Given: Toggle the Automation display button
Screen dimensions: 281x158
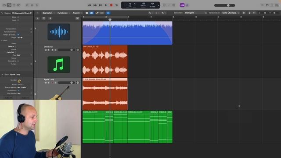Looking at the screenshot, I should (x=97, y=13).
